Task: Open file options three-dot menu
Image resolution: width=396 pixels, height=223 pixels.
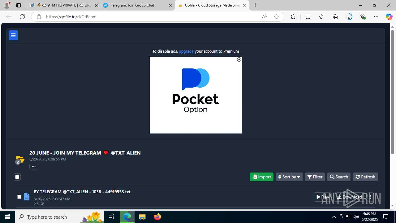Action: pyautogui.click(x=371, y=197)
